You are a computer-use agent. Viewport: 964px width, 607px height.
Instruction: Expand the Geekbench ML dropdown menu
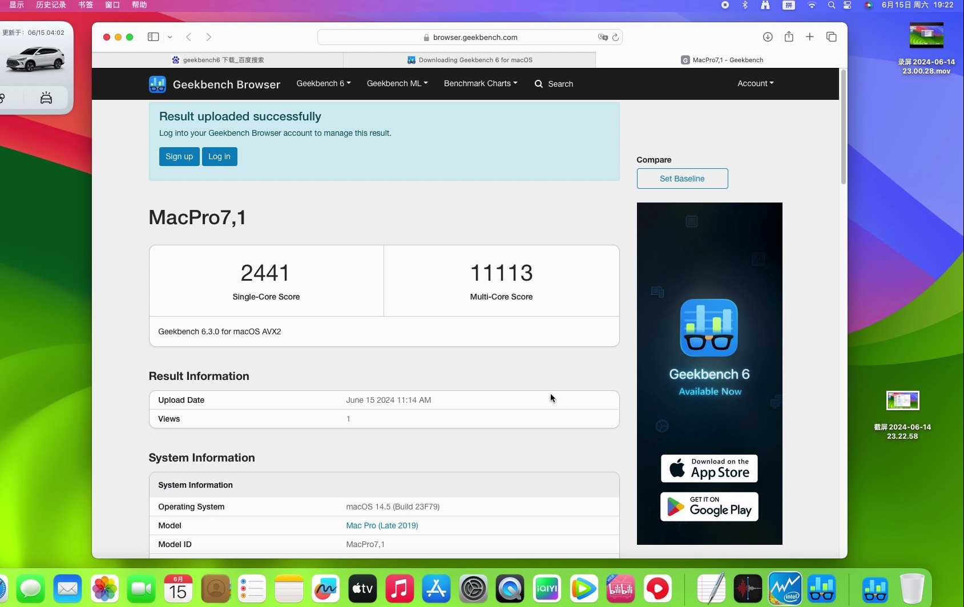point(397,83)
